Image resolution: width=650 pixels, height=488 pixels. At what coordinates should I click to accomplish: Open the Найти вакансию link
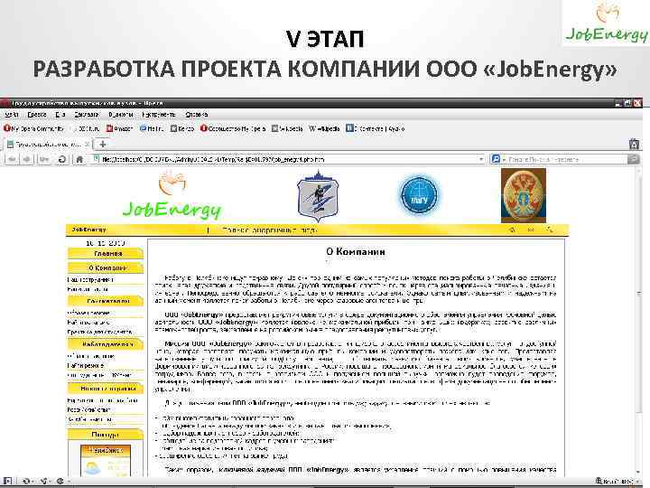[88, 322]
